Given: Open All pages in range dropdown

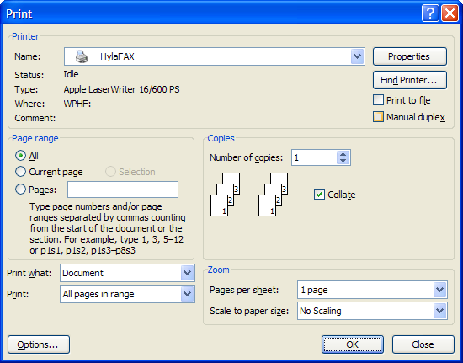Looking at the screenshot, I should coord(187,294).
